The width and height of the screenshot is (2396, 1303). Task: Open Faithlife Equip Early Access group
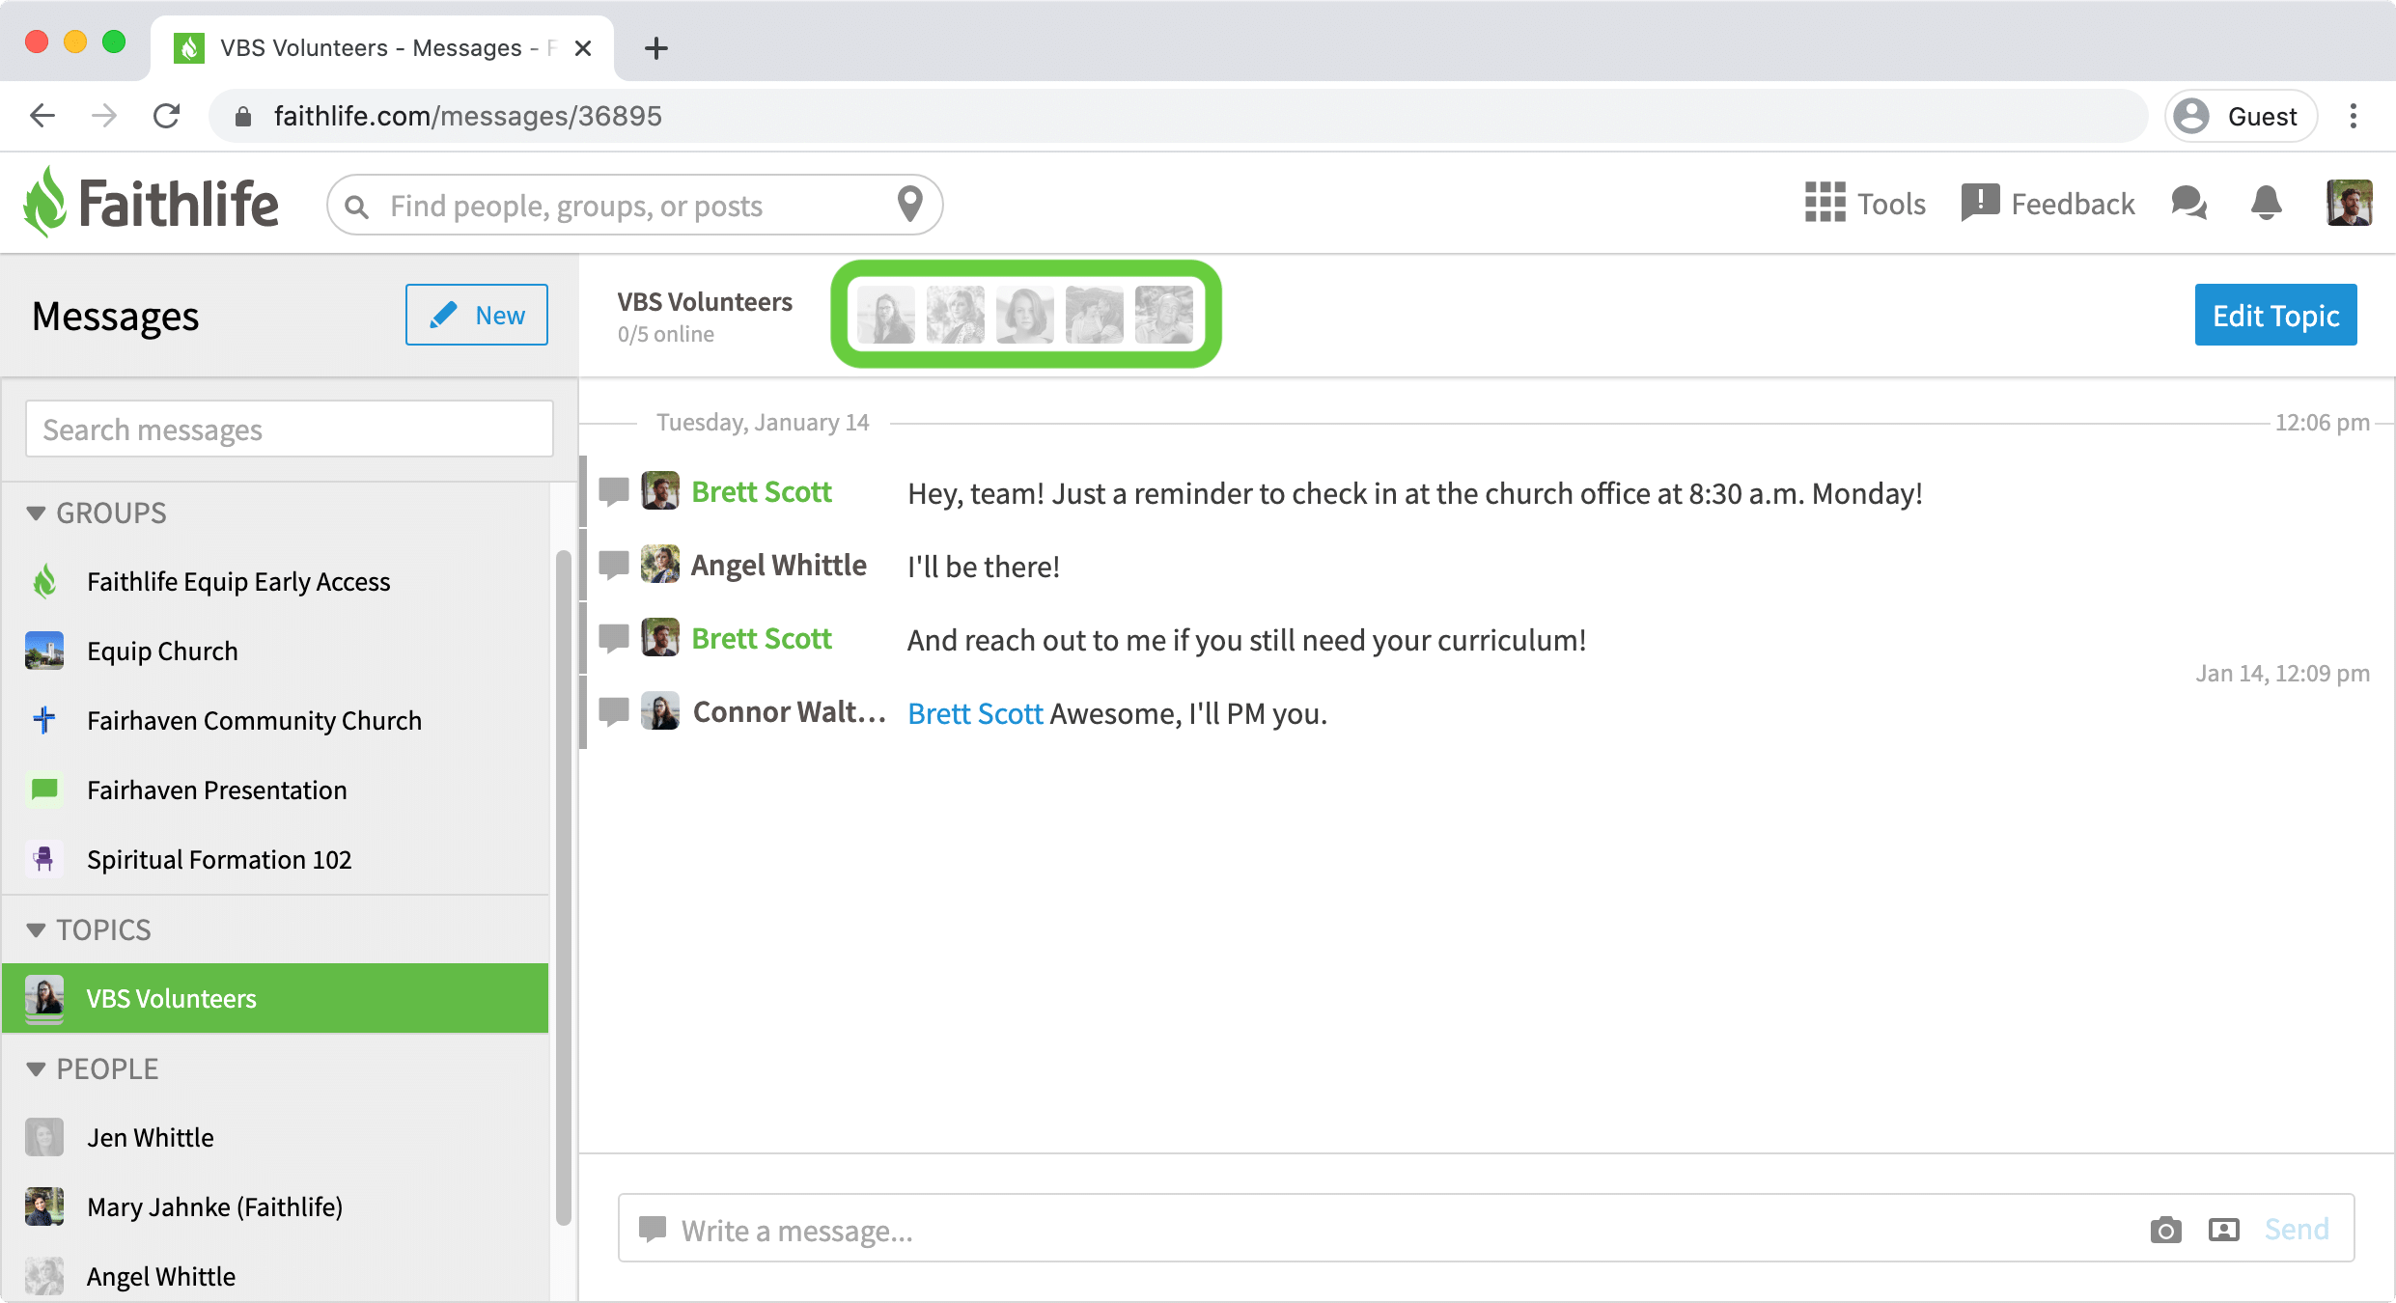tap(275, 582)
